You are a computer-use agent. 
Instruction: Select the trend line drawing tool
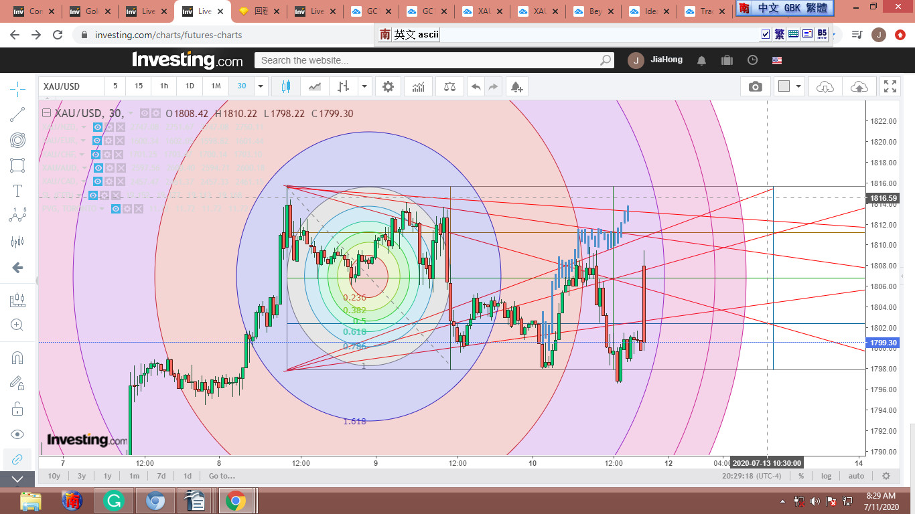pos(17,114)
